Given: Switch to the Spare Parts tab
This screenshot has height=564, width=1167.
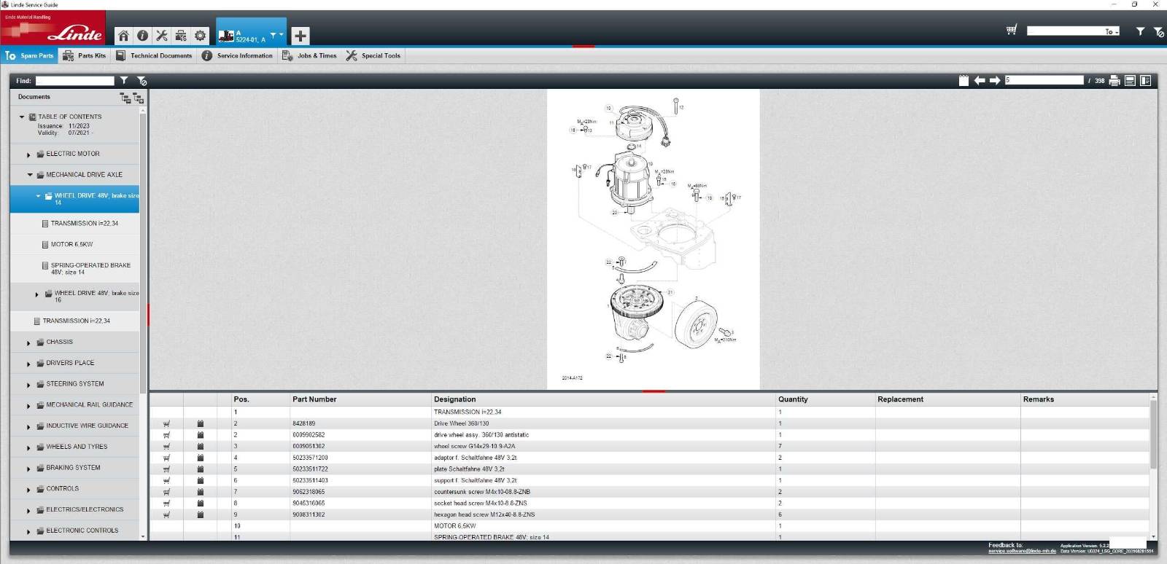Looking at the screenshot, I should (x=29, y=55).
